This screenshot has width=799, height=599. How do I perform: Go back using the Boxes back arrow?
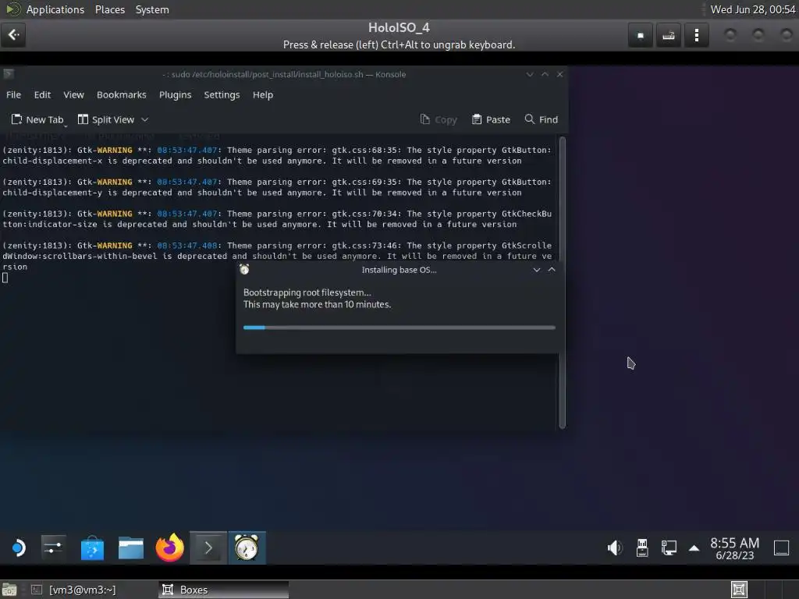(x=13, y=34)
